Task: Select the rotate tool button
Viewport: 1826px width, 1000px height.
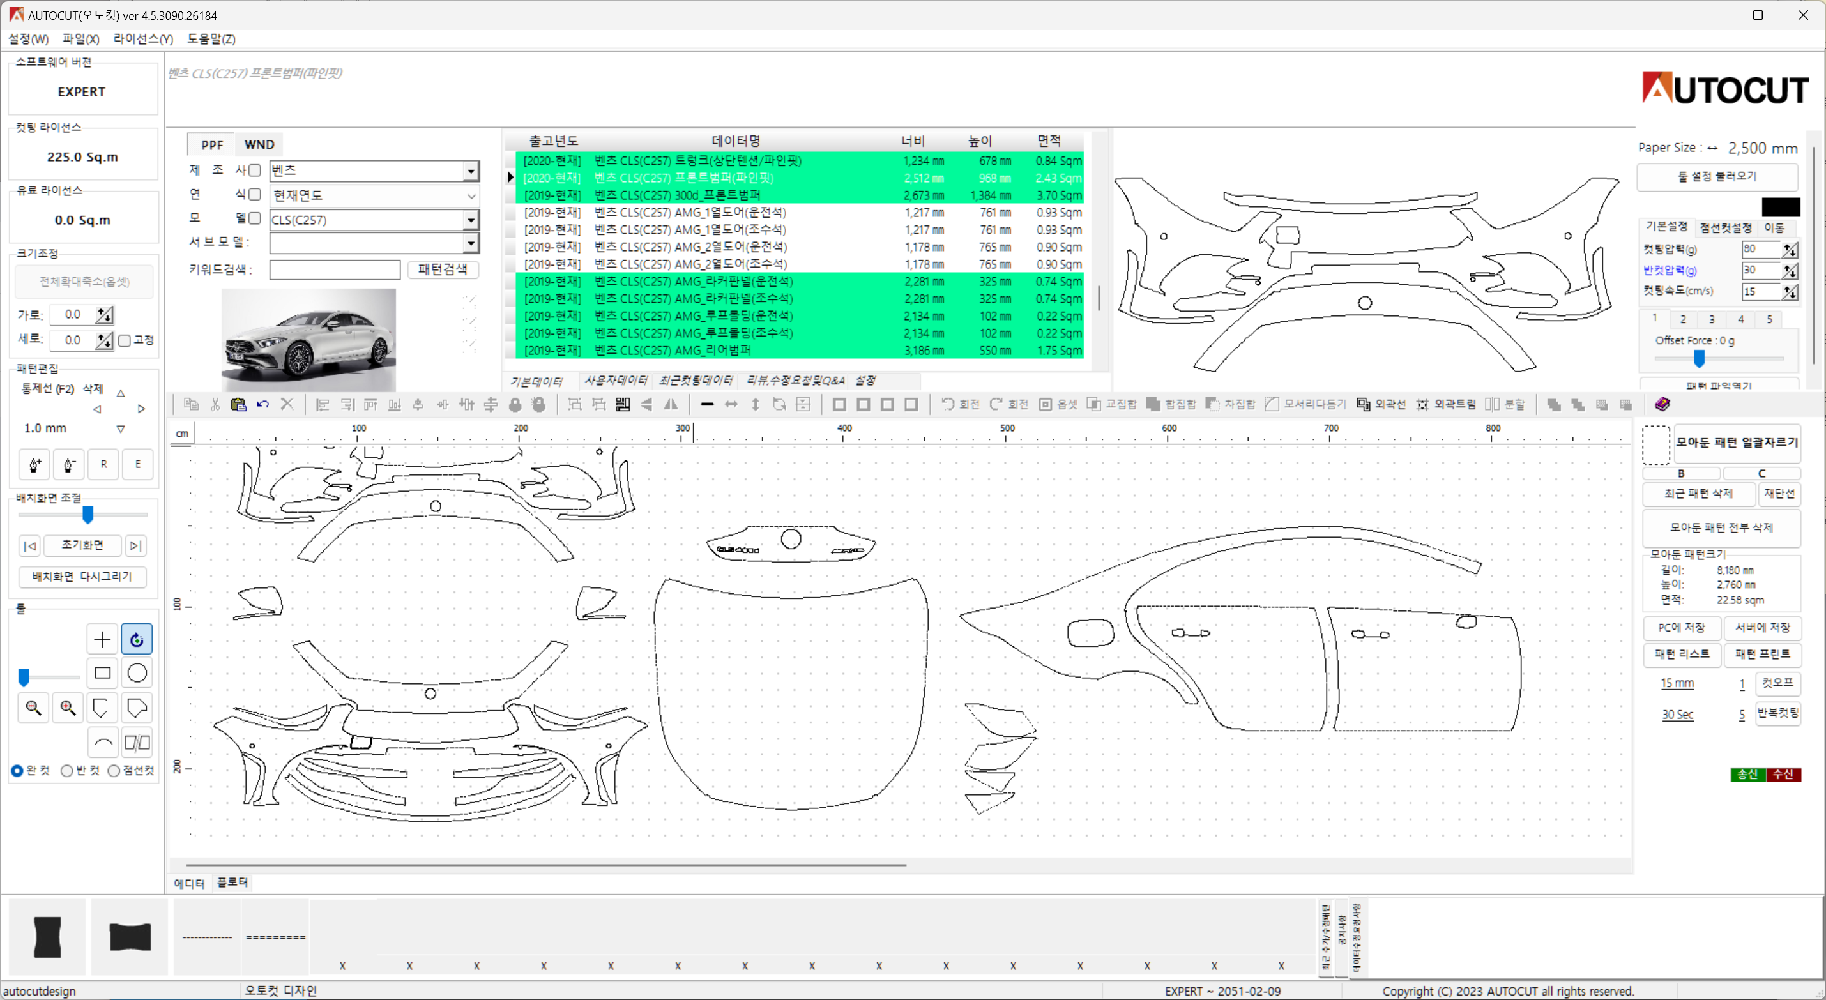Action: (137, 640)
